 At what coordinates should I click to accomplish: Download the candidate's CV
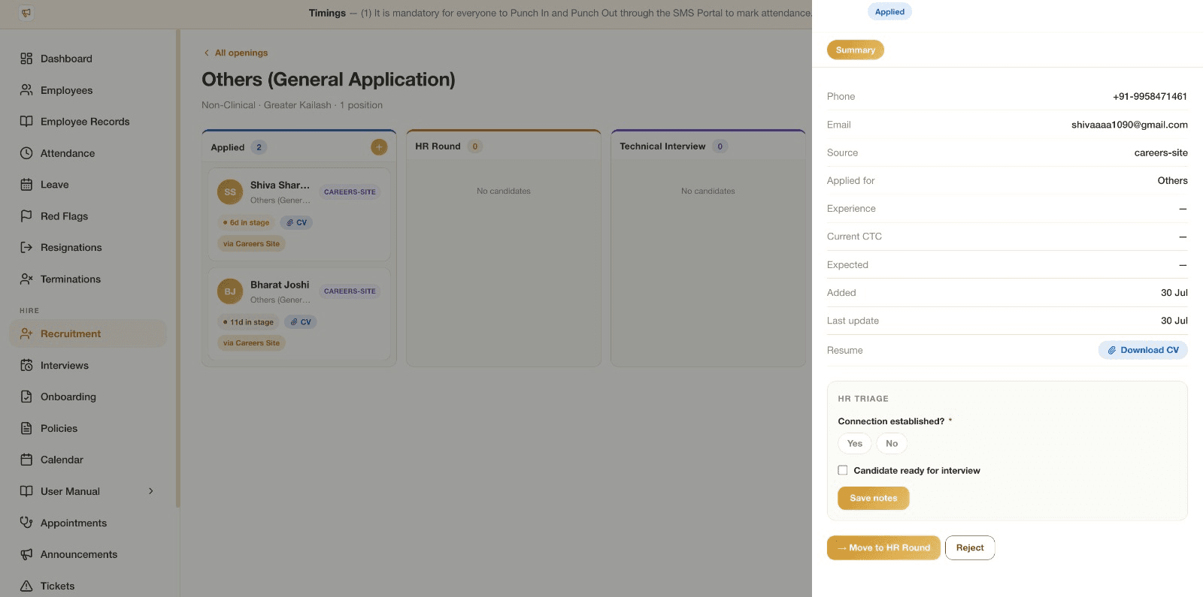(x=1143, y=350)
